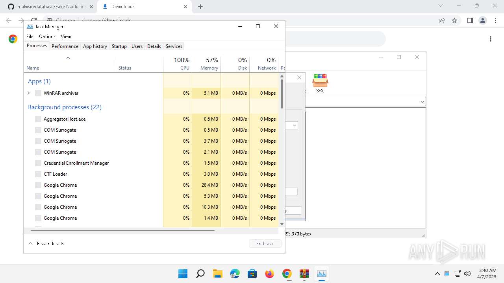Screen dimensions: 504x283
Task: Sort by Network column header
Action: point(264,64)
